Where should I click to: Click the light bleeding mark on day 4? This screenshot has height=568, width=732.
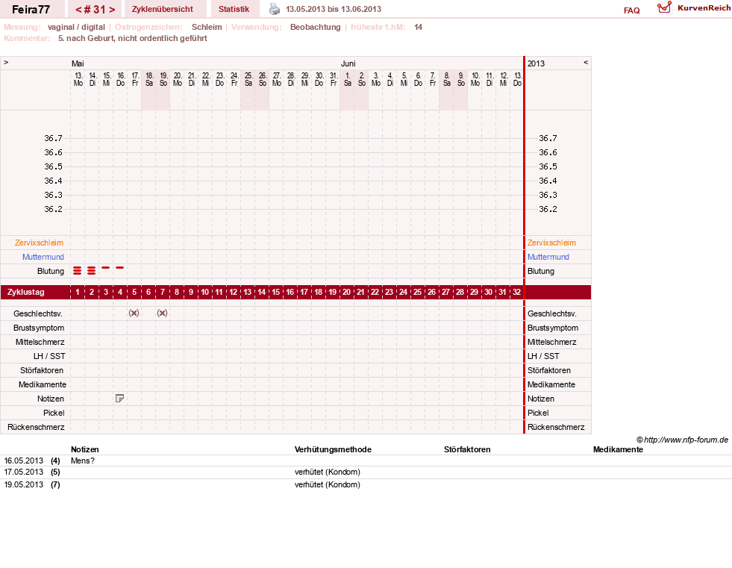point(120,268)
